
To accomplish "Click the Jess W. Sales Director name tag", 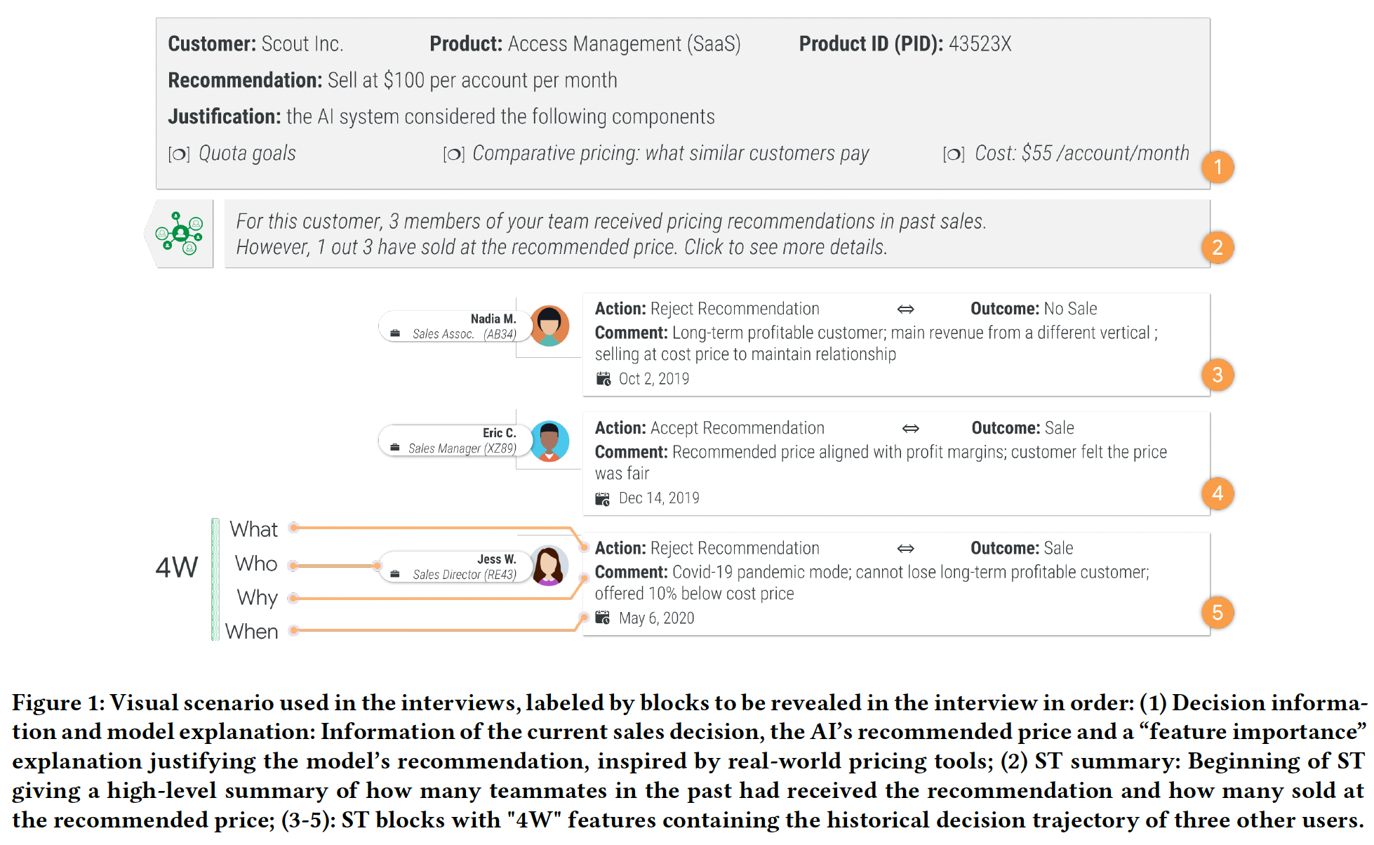I will click(455, 567).
